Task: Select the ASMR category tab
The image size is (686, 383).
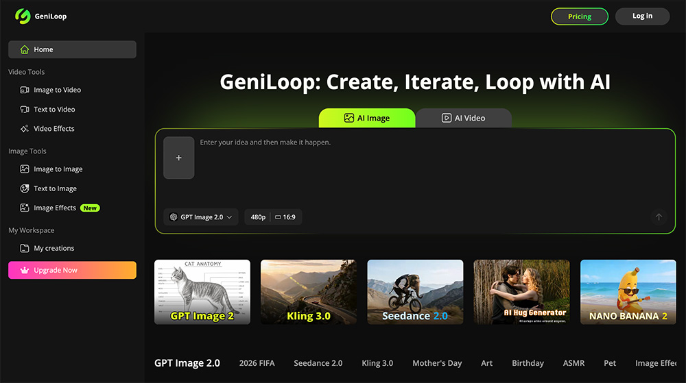Action: 573,363
